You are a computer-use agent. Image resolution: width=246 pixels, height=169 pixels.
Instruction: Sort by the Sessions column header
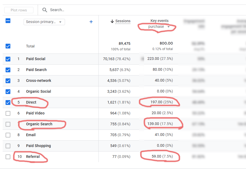123,21
